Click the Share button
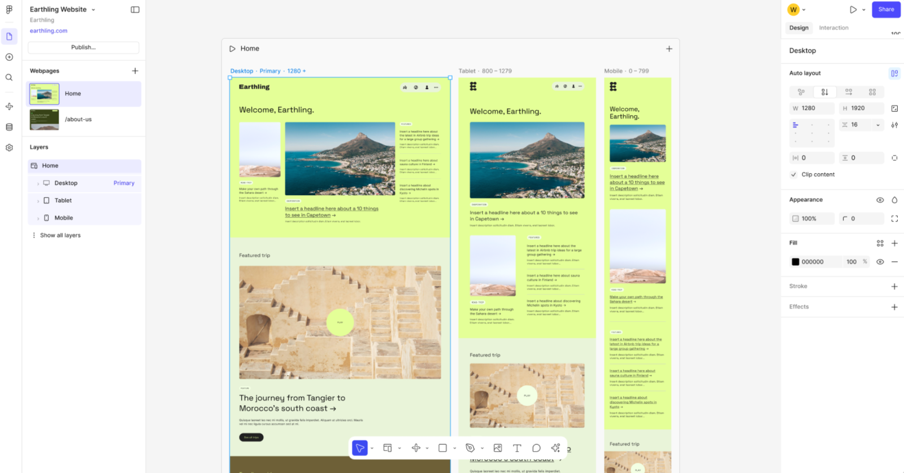 click(886, 10)
